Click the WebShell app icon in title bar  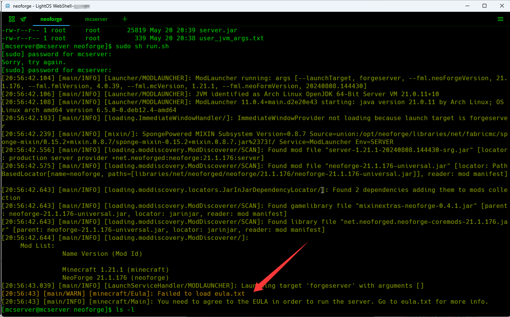(7, 6)
